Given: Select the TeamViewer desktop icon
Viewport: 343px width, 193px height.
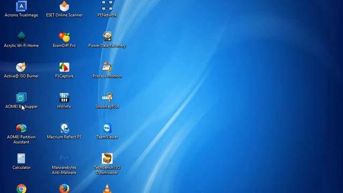Looking at the screenshot, I should point(107,128).
